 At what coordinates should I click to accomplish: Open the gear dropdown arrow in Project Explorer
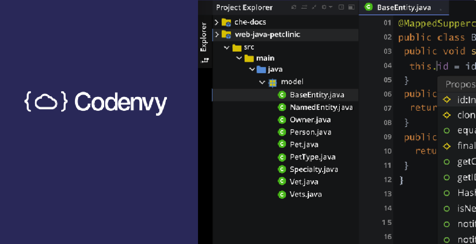[x=330, y=7]
